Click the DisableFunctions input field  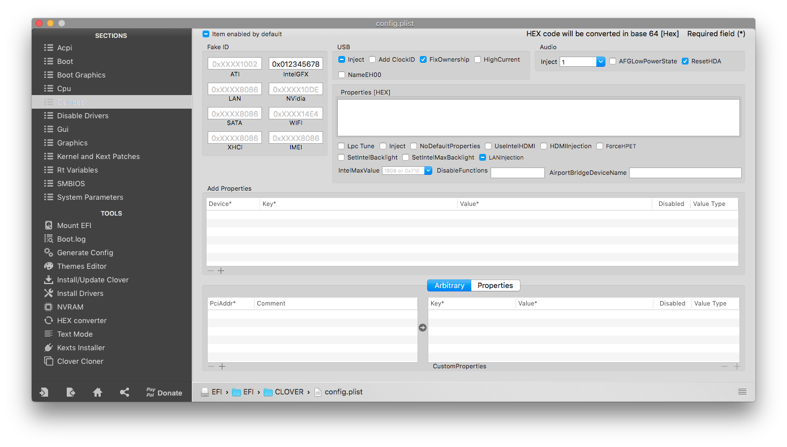pos(518,173)
